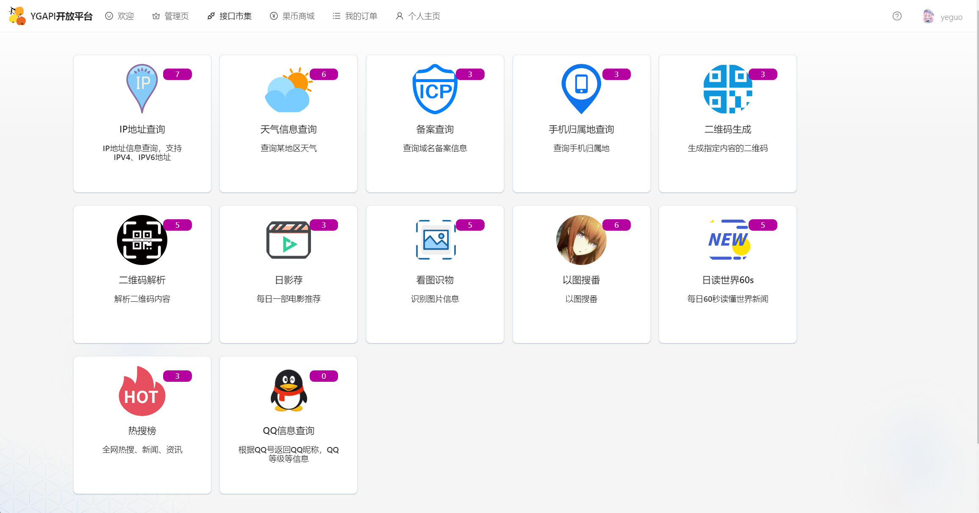979x513 pixels.
Task: Open the black QR scan icon
Action: coord(142,240)
